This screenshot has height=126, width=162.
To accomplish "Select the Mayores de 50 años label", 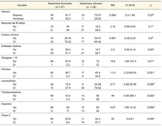I will [12, 23].
